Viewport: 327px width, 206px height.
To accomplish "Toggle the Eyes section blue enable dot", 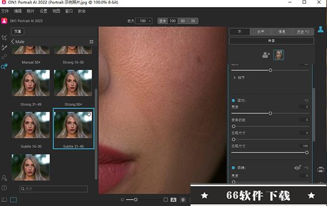I will (x=233, y=168).
